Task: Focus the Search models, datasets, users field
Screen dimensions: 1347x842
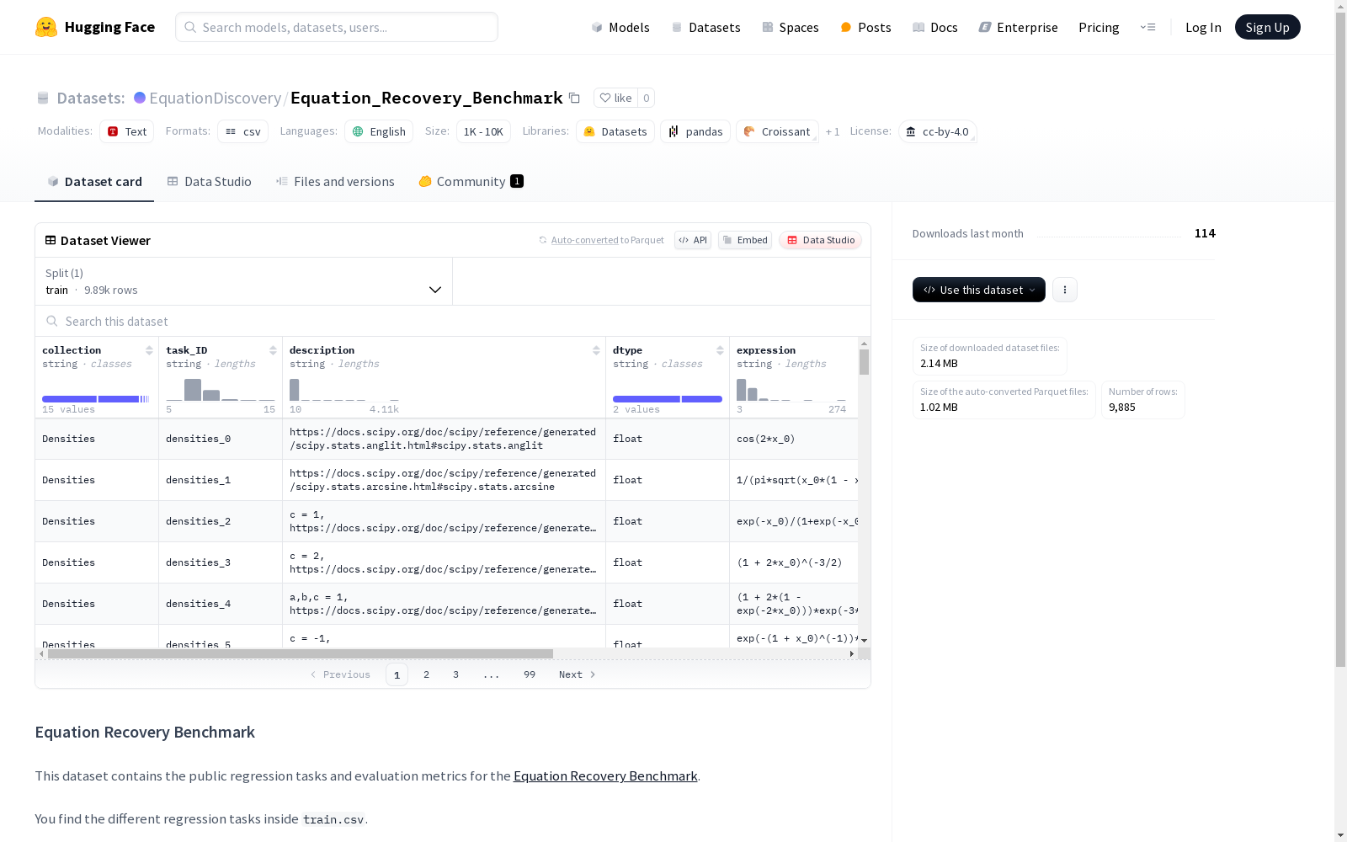Action: 337,27
